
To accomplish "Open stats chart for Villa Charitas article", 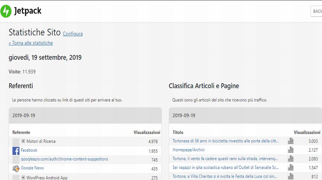I will pyautogui.click(x=290, y=176).
